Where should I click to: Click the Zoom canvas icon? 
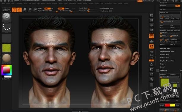click(151, 20)
